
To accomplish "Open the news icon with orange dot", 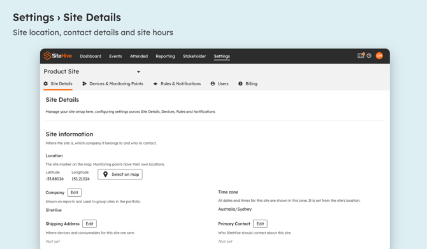I will coord(361,55).
